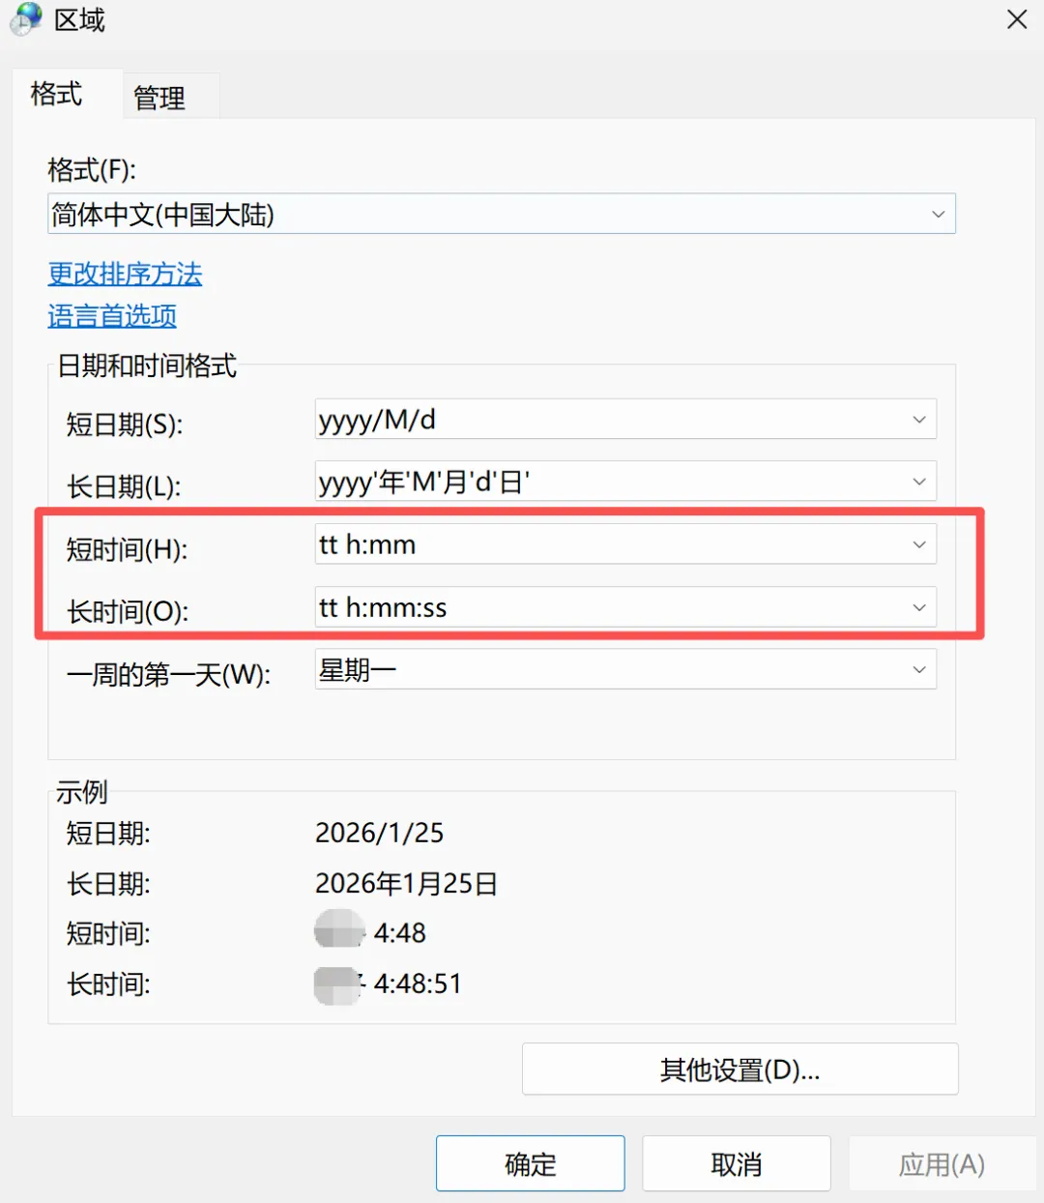Click the 确定 button to confirm
This screenshot has height=1203, width=1044.
[x=530, y=1163]
